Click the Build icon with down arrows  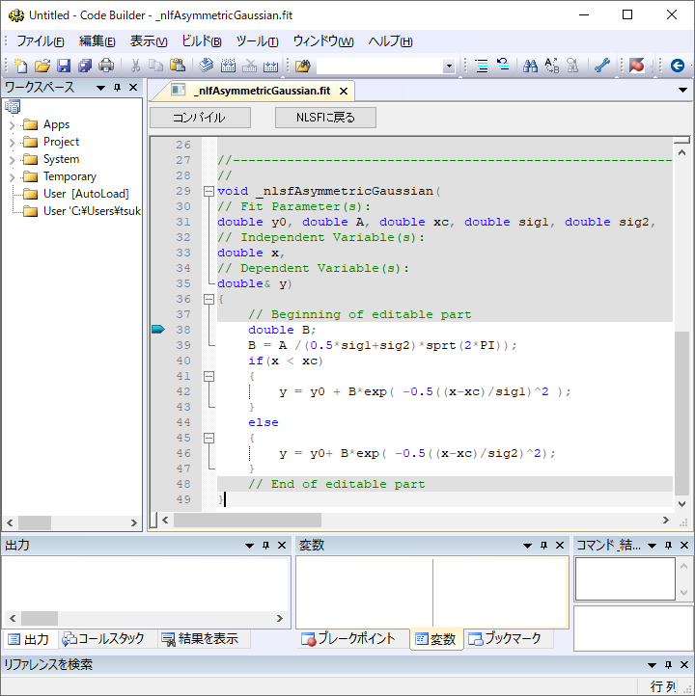point(228,66)
